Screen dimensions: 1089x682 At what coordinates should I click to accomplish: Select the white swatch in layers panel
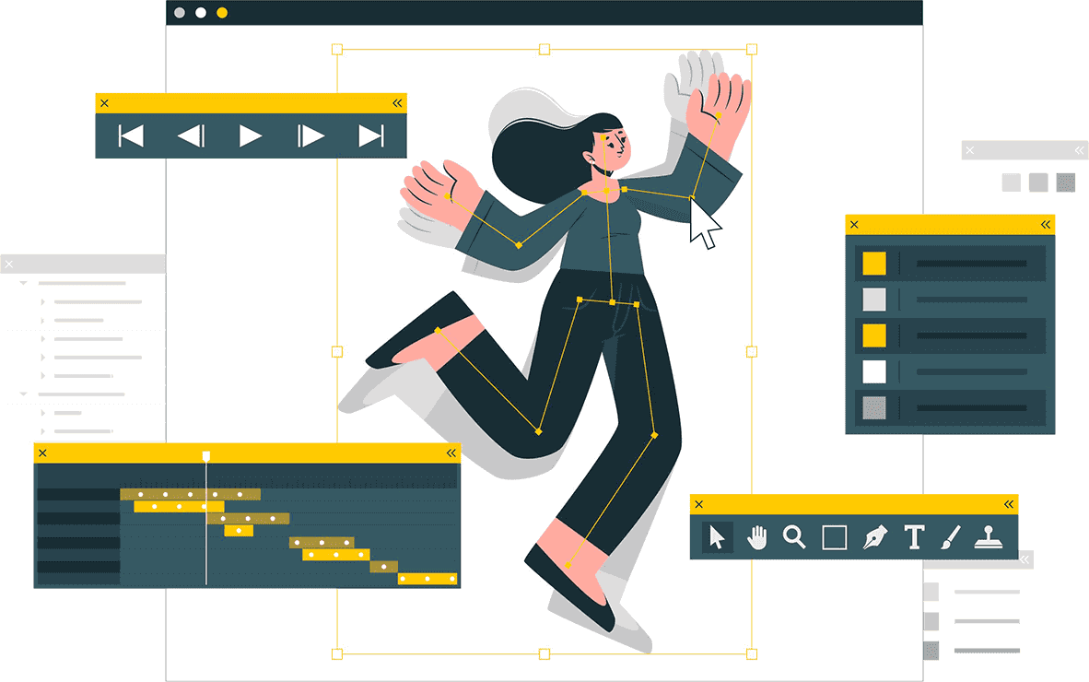[x=873, y=371]
